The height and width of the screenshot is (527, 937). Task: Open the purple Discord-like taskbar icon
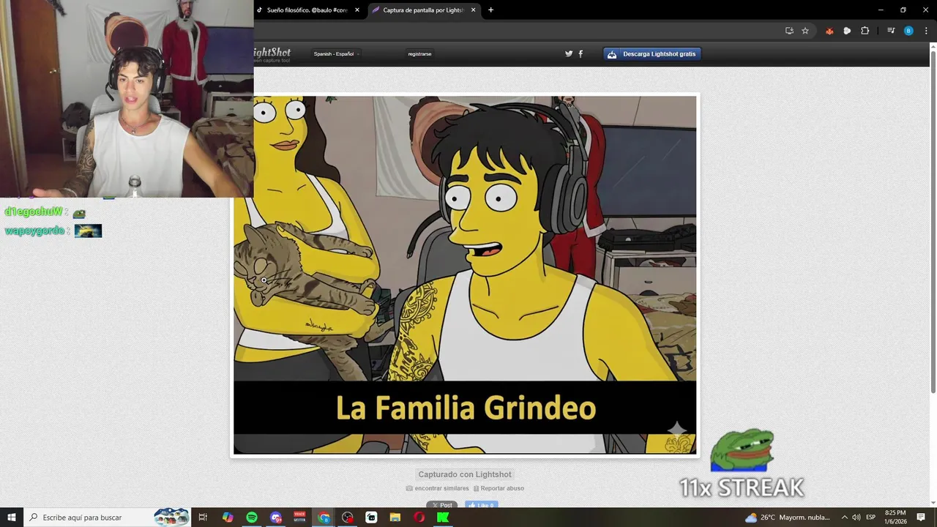(276, 517)
